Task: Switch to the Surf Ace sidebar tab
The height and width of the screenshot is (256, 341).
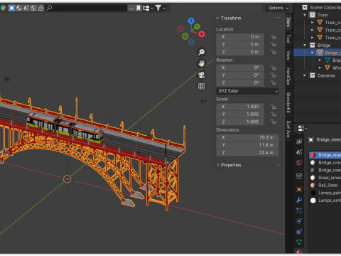Action: click(288, 129)
